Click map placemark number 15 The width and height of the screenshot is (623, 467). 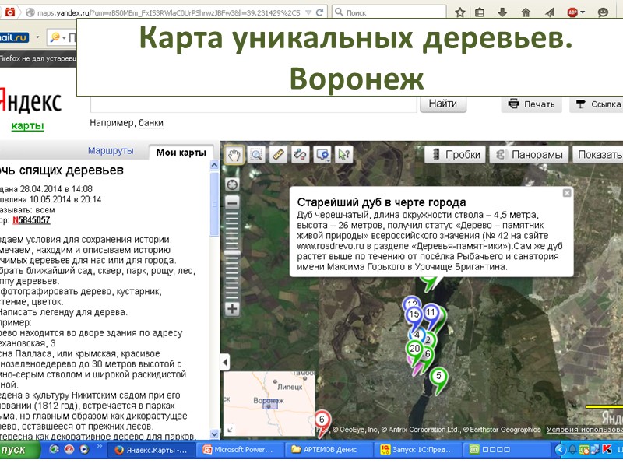point(414,314)
